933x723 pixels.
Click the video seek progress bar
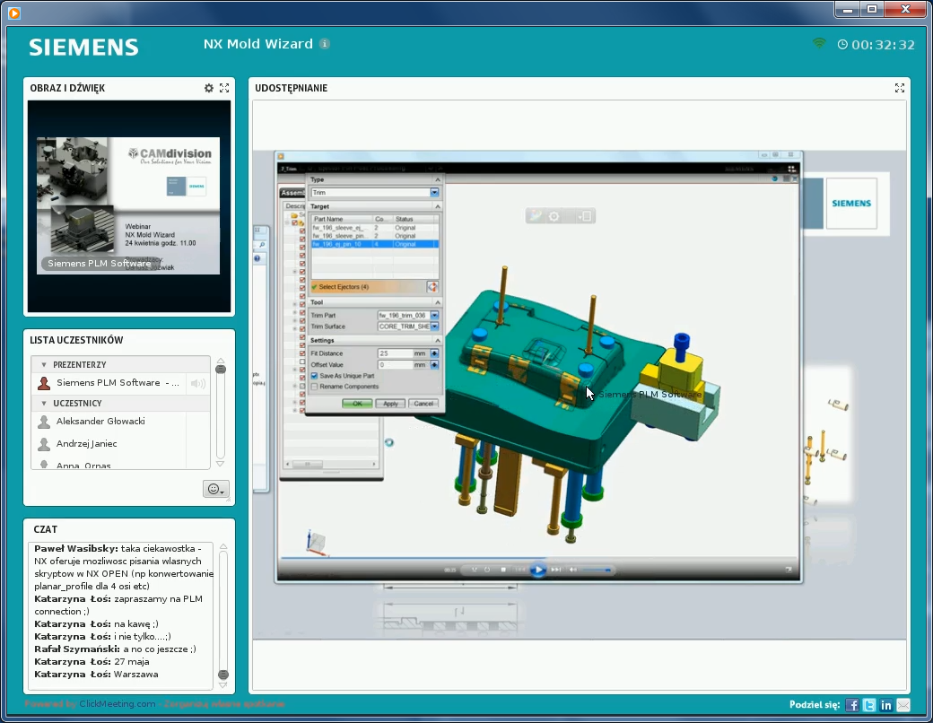538,558
